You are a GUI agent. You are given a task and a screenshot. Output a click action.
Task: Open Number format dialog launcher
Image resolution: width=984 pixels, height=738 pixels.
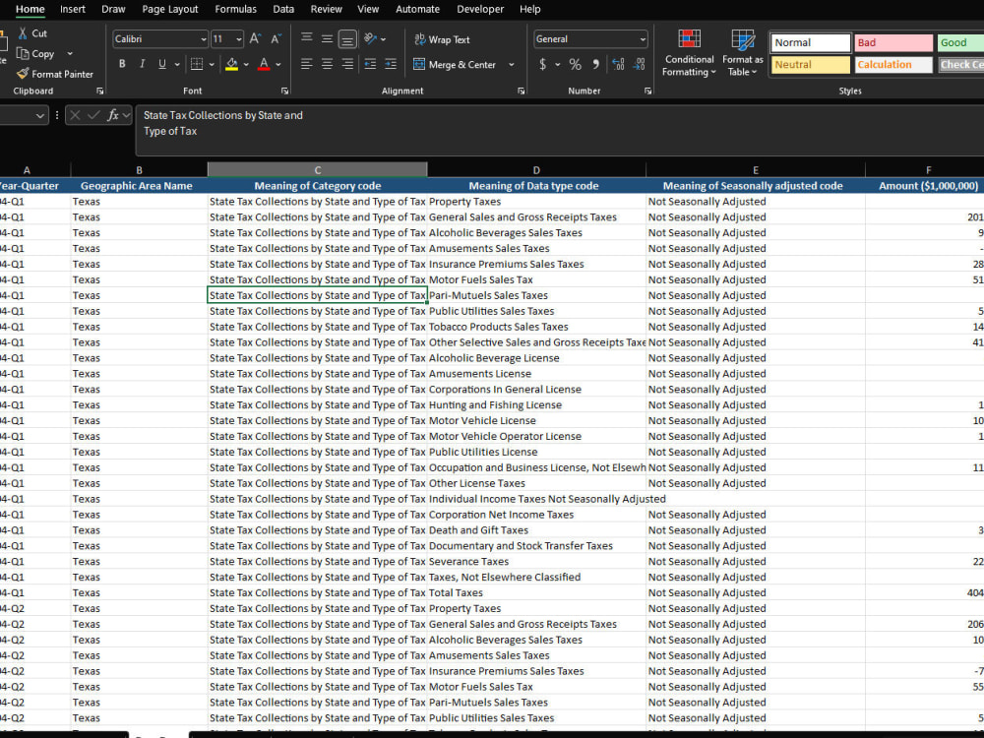tap(647, 91)
